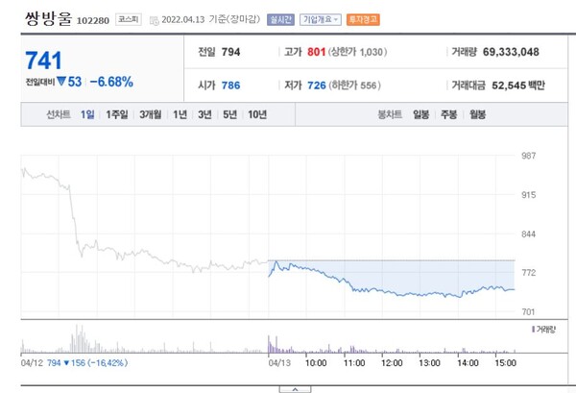Click the 상한가 1,030 text

click(x=357, y=52)
